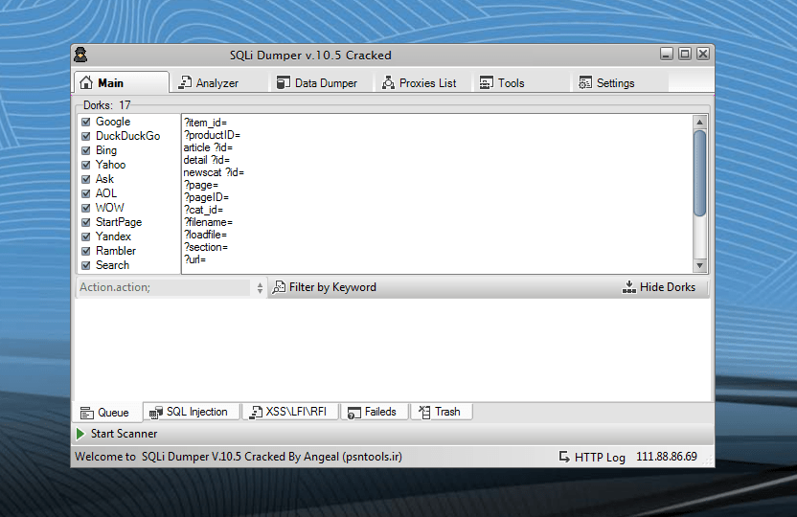Screen dimensions: 797x517
Task: Open the HTTP Log
Action: (x=592, y=457)
